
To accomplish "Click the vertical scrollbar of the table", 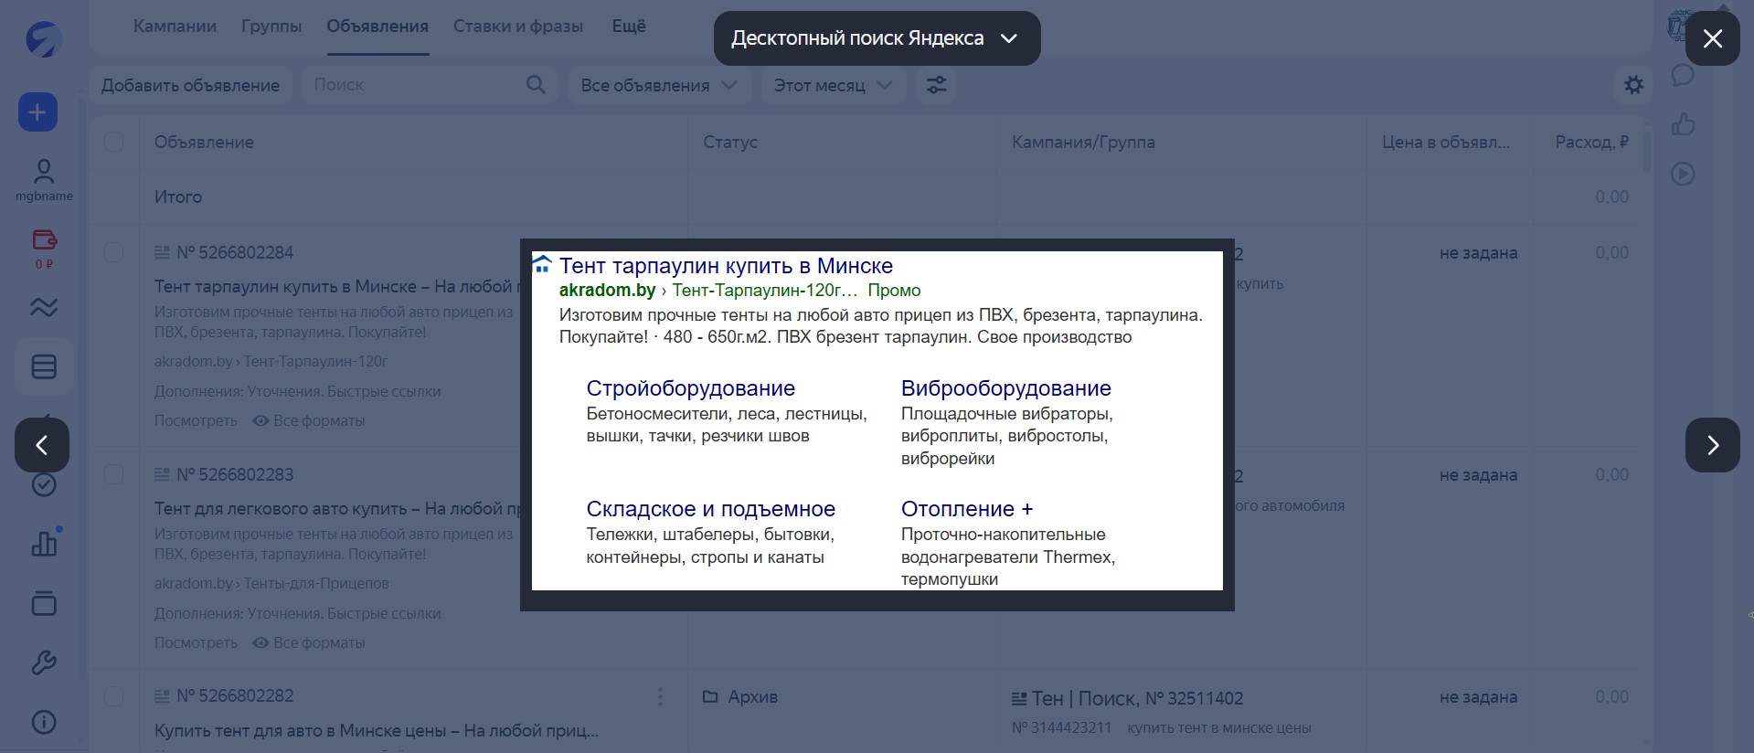I will tap(1647, 153).
